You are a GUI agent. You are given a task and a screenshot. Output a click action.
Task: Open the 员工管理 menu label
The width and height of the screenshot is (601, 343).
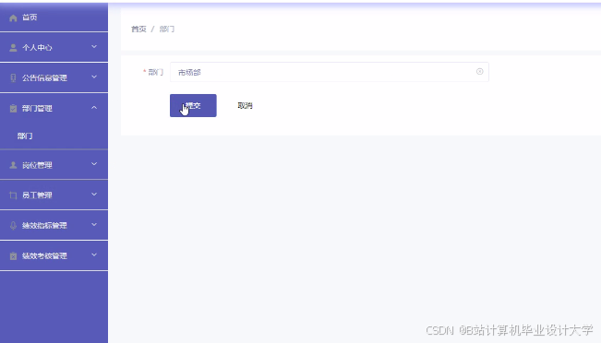click(x=37, y=195)
